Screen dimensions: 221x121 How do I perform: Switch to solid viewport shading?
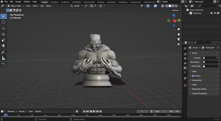(170, 6)
